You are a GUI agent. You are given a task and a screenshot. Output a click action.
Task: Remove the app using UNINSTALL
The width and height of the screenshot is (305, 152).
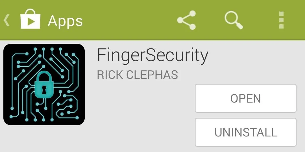(246, 132)
